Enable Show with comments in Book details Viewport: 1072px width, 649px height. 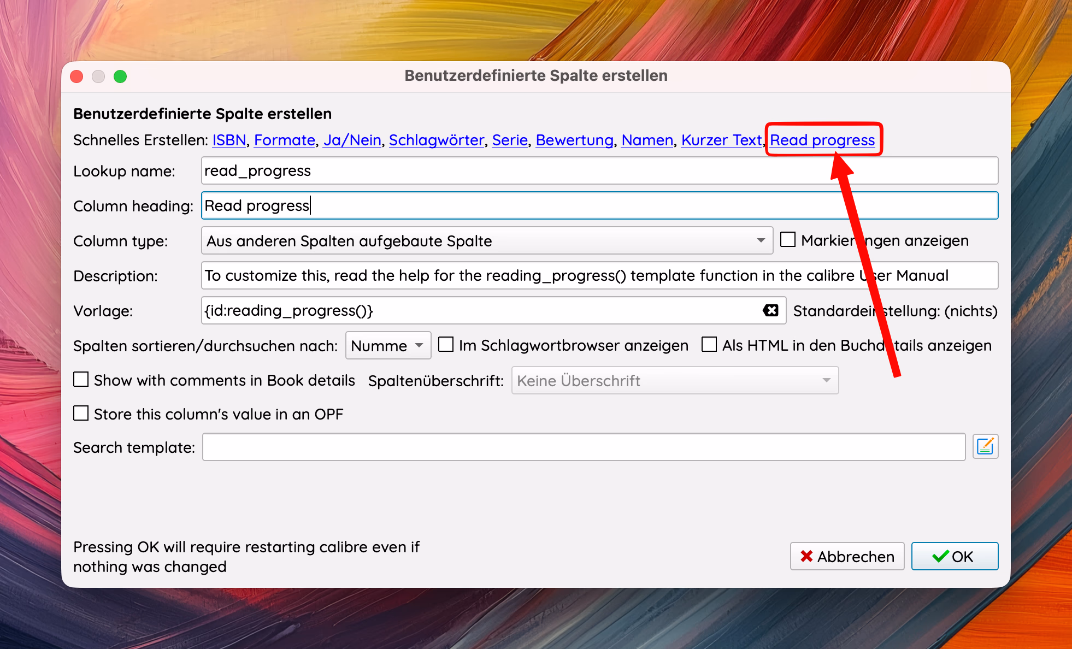click(81, 380)
